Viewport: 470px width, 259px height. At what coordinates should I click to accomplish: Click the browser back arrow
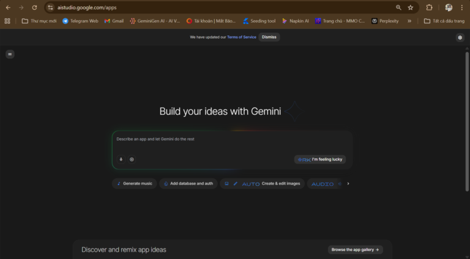8,7
